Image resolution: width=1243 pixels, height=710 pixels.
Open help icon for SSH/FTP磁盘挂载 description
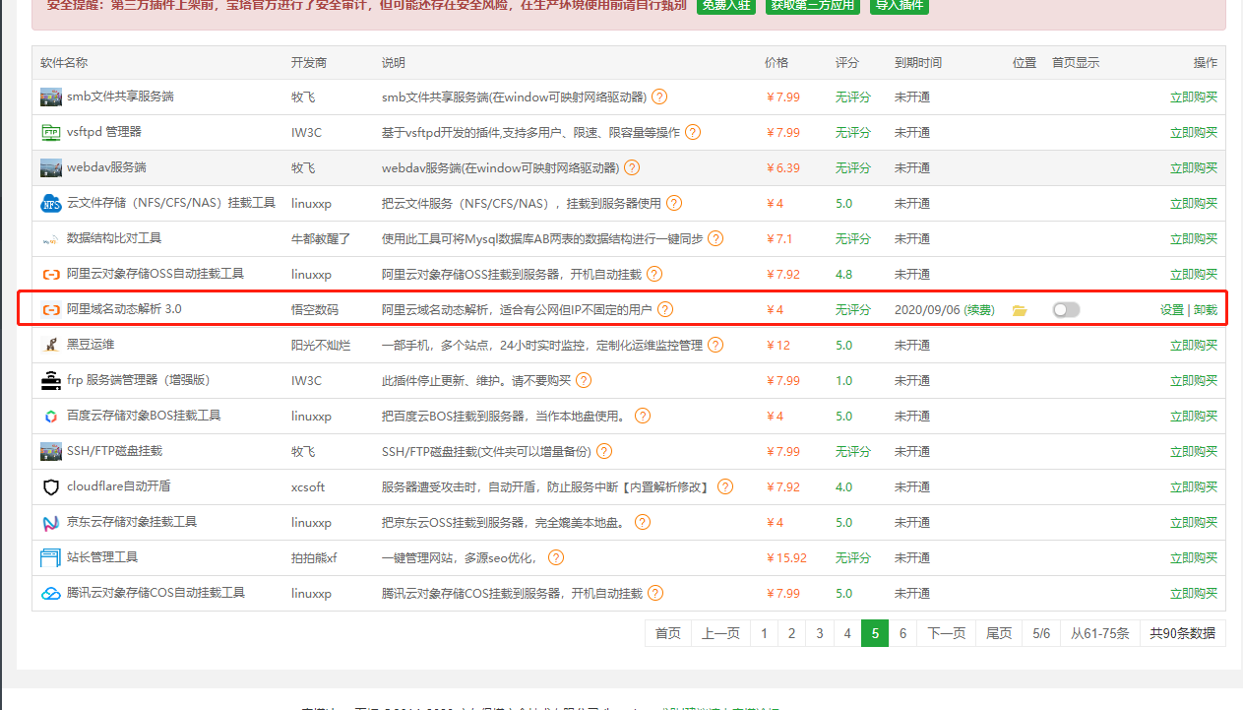tap(604, 452)
